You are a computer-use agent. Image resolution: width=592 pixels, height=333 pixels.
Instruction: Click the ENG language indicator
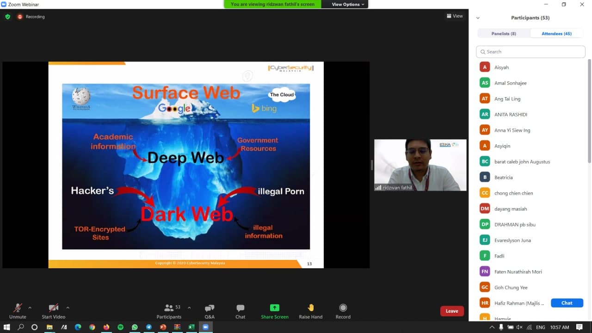[x=540, y=327]
